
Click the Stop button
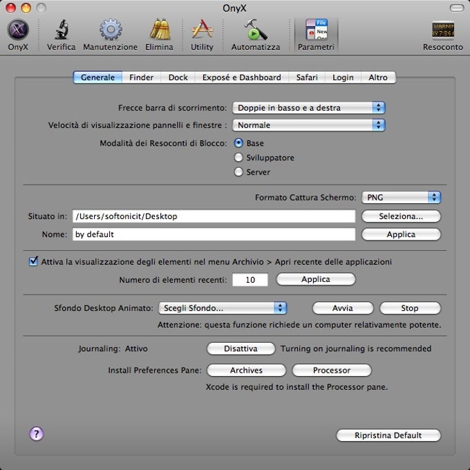pos(410,308)
